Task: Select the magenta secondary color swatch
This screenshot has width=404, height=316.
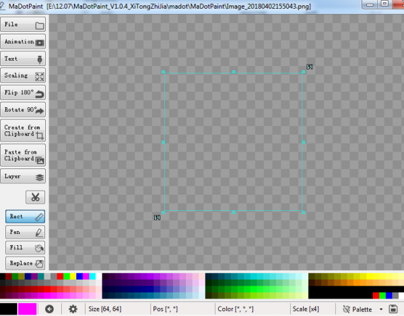Action: 28,309
